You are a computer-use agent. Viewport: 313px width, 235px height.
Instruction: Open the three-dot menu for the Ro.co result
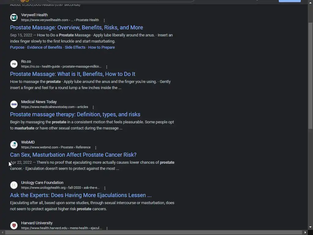pos(107,67)
